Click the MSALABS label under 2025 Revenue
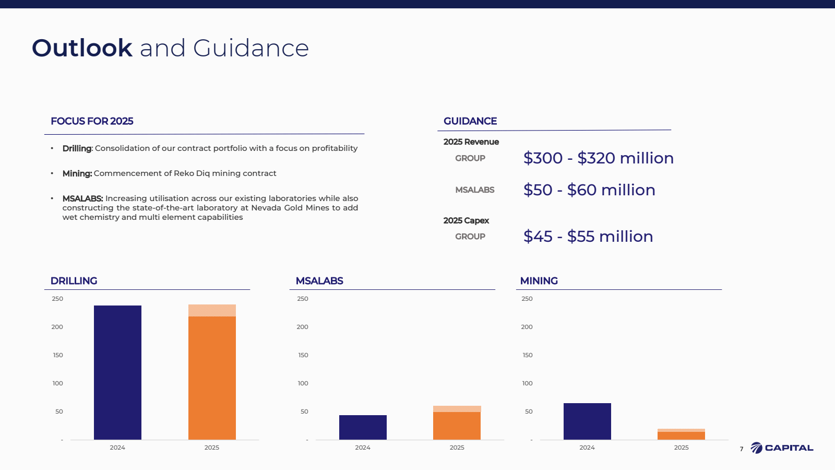This screenshot has height=470, width=835. click(x=475, y=190)
